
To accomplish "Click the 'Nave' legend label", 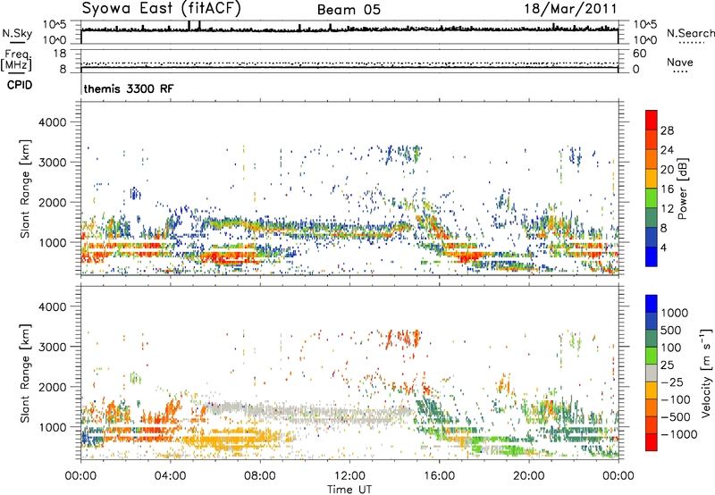I will click(679, 62).
